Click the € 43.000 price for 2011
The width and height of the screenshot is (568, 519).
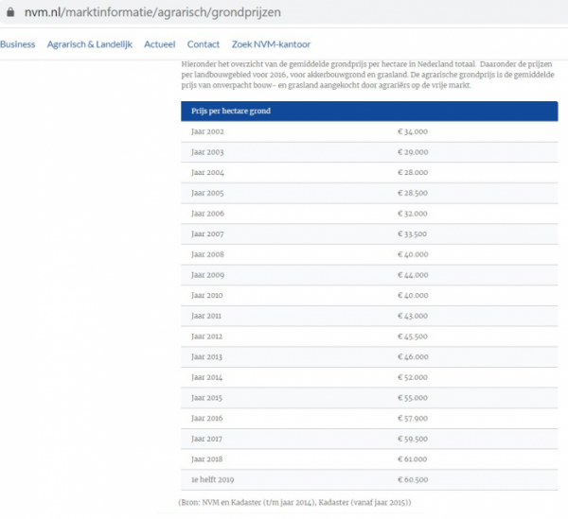413,316
